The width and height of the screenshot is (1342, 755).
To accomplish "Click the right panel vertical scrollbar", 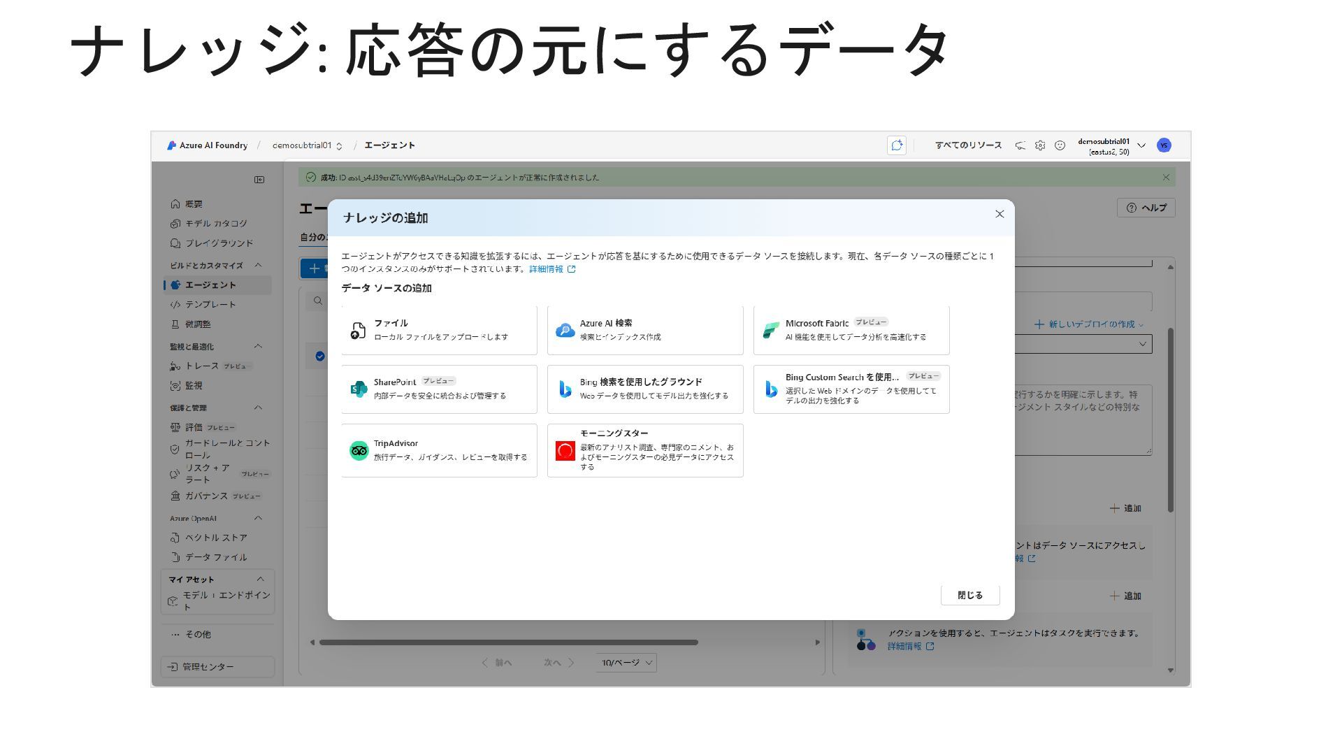I will tap(1171, 419).
